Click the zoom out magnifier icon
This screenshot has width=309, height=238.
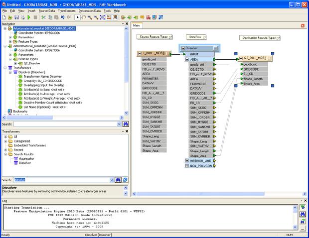click(x=96, y=17)
